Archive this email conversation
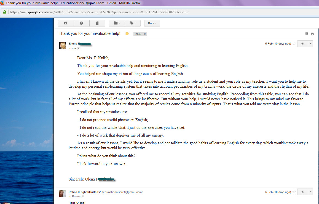Screen dimensions: 319x204 (66, 23)
